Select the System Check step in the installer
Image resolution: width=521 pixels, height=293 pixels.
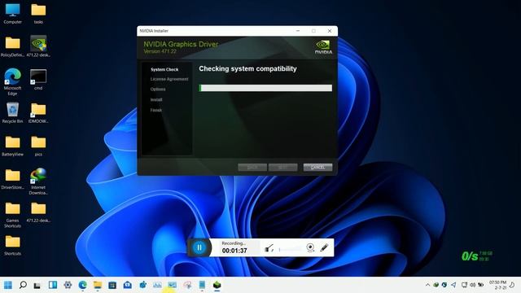tap(164, 69)
